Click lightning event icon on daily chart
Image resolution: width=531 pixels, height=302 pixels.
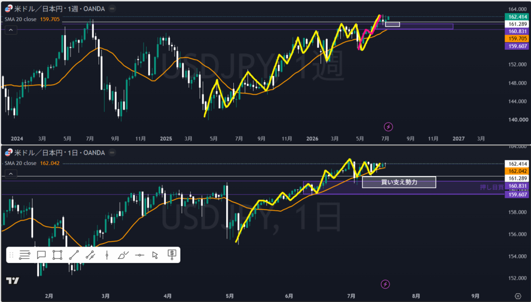385,284
